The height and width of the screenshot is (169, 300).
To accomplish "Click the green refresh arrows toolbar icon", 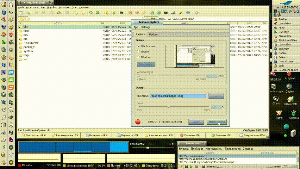I will click(x=90, y=12).
